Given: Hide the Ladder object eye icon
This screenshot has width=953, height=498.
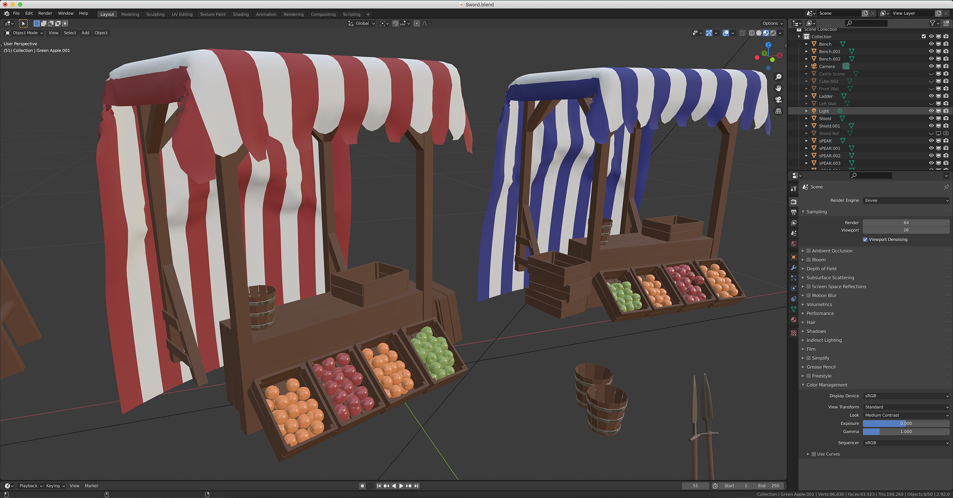Looking at the screenshot, I should 931,96.
